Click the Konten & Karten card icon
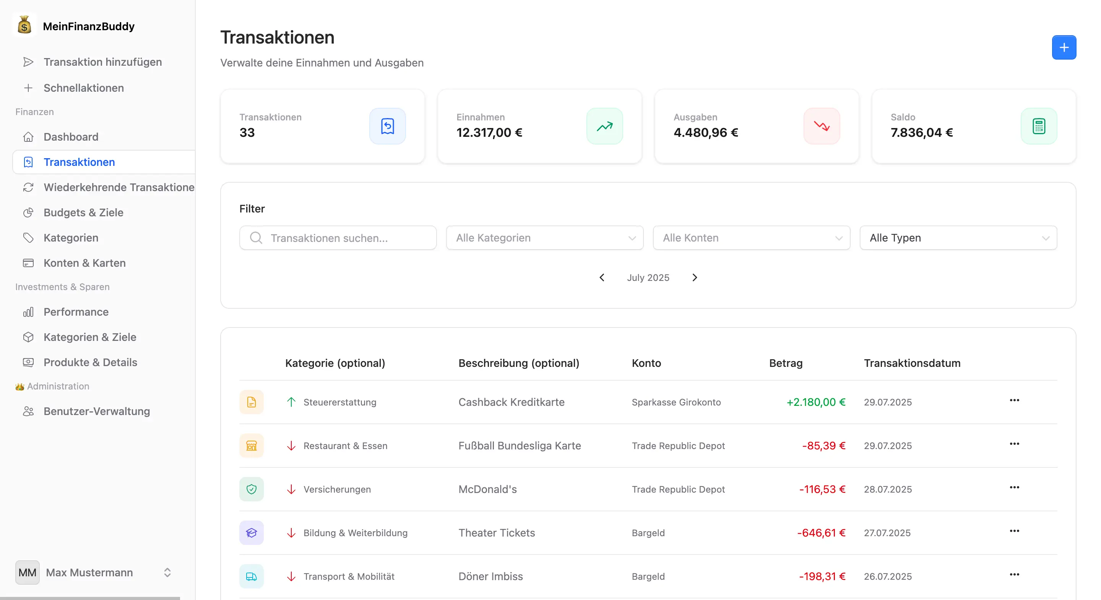 [28, 263]
